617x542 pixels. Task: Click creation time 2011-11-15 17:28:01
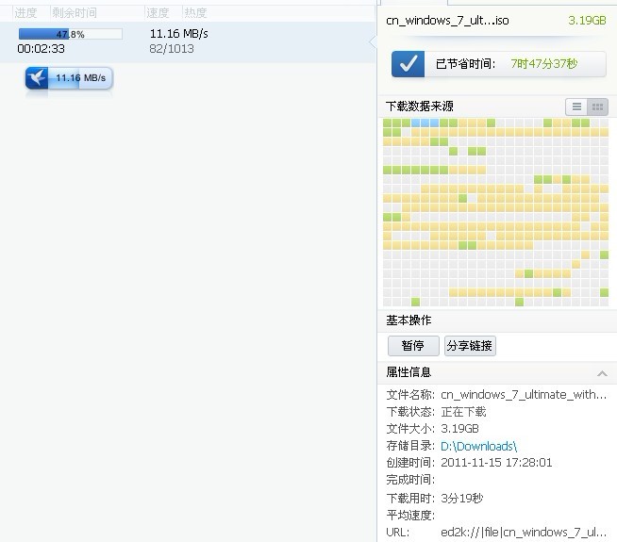496,463
